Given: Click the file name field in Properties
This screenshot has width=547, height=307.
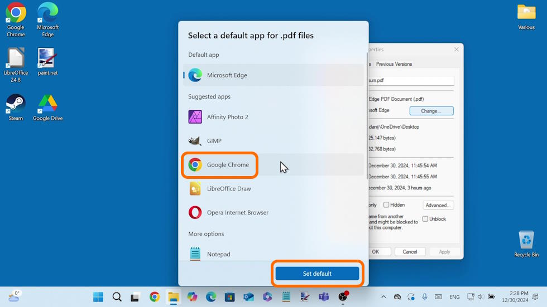Looking at the screenshot, I should [411, 80].
